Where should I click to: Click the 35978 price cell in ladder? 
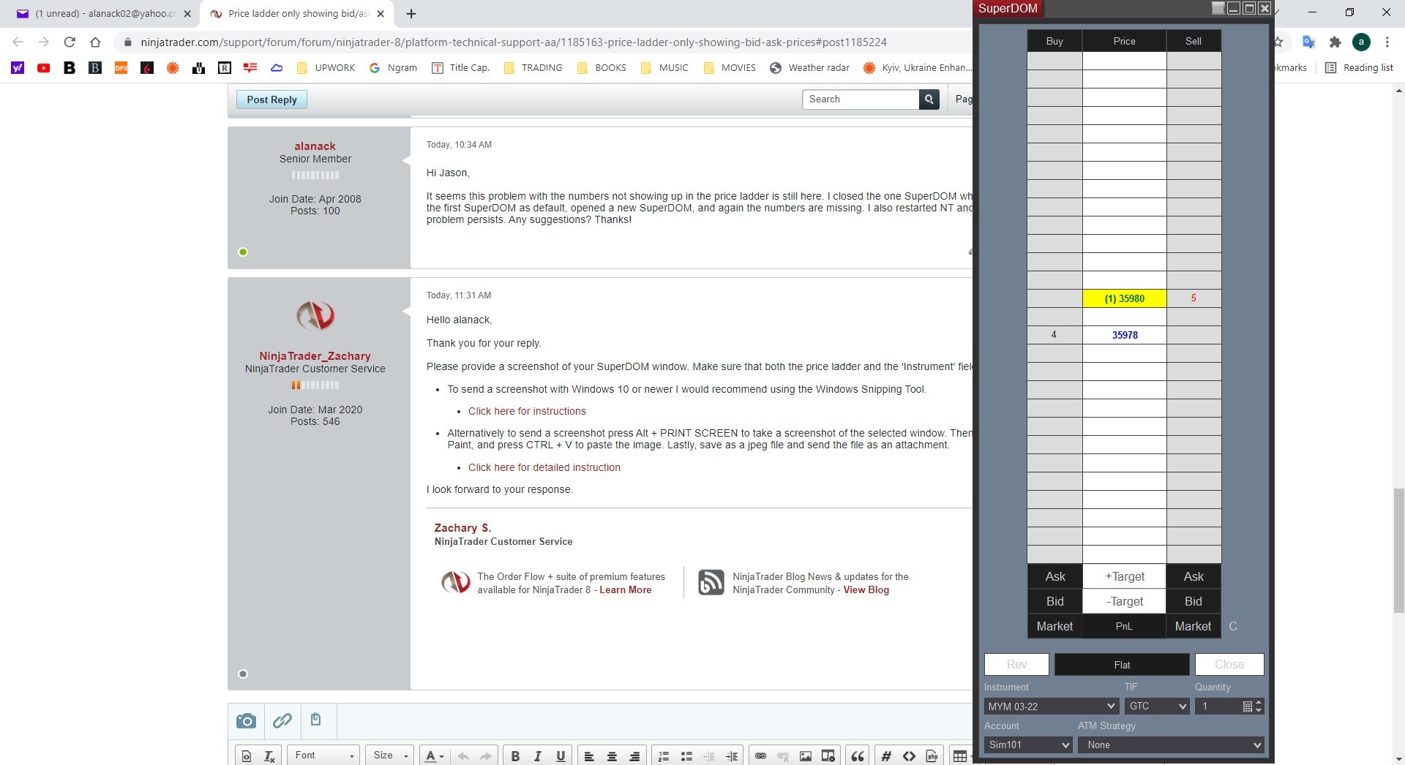coord(1124,335)
